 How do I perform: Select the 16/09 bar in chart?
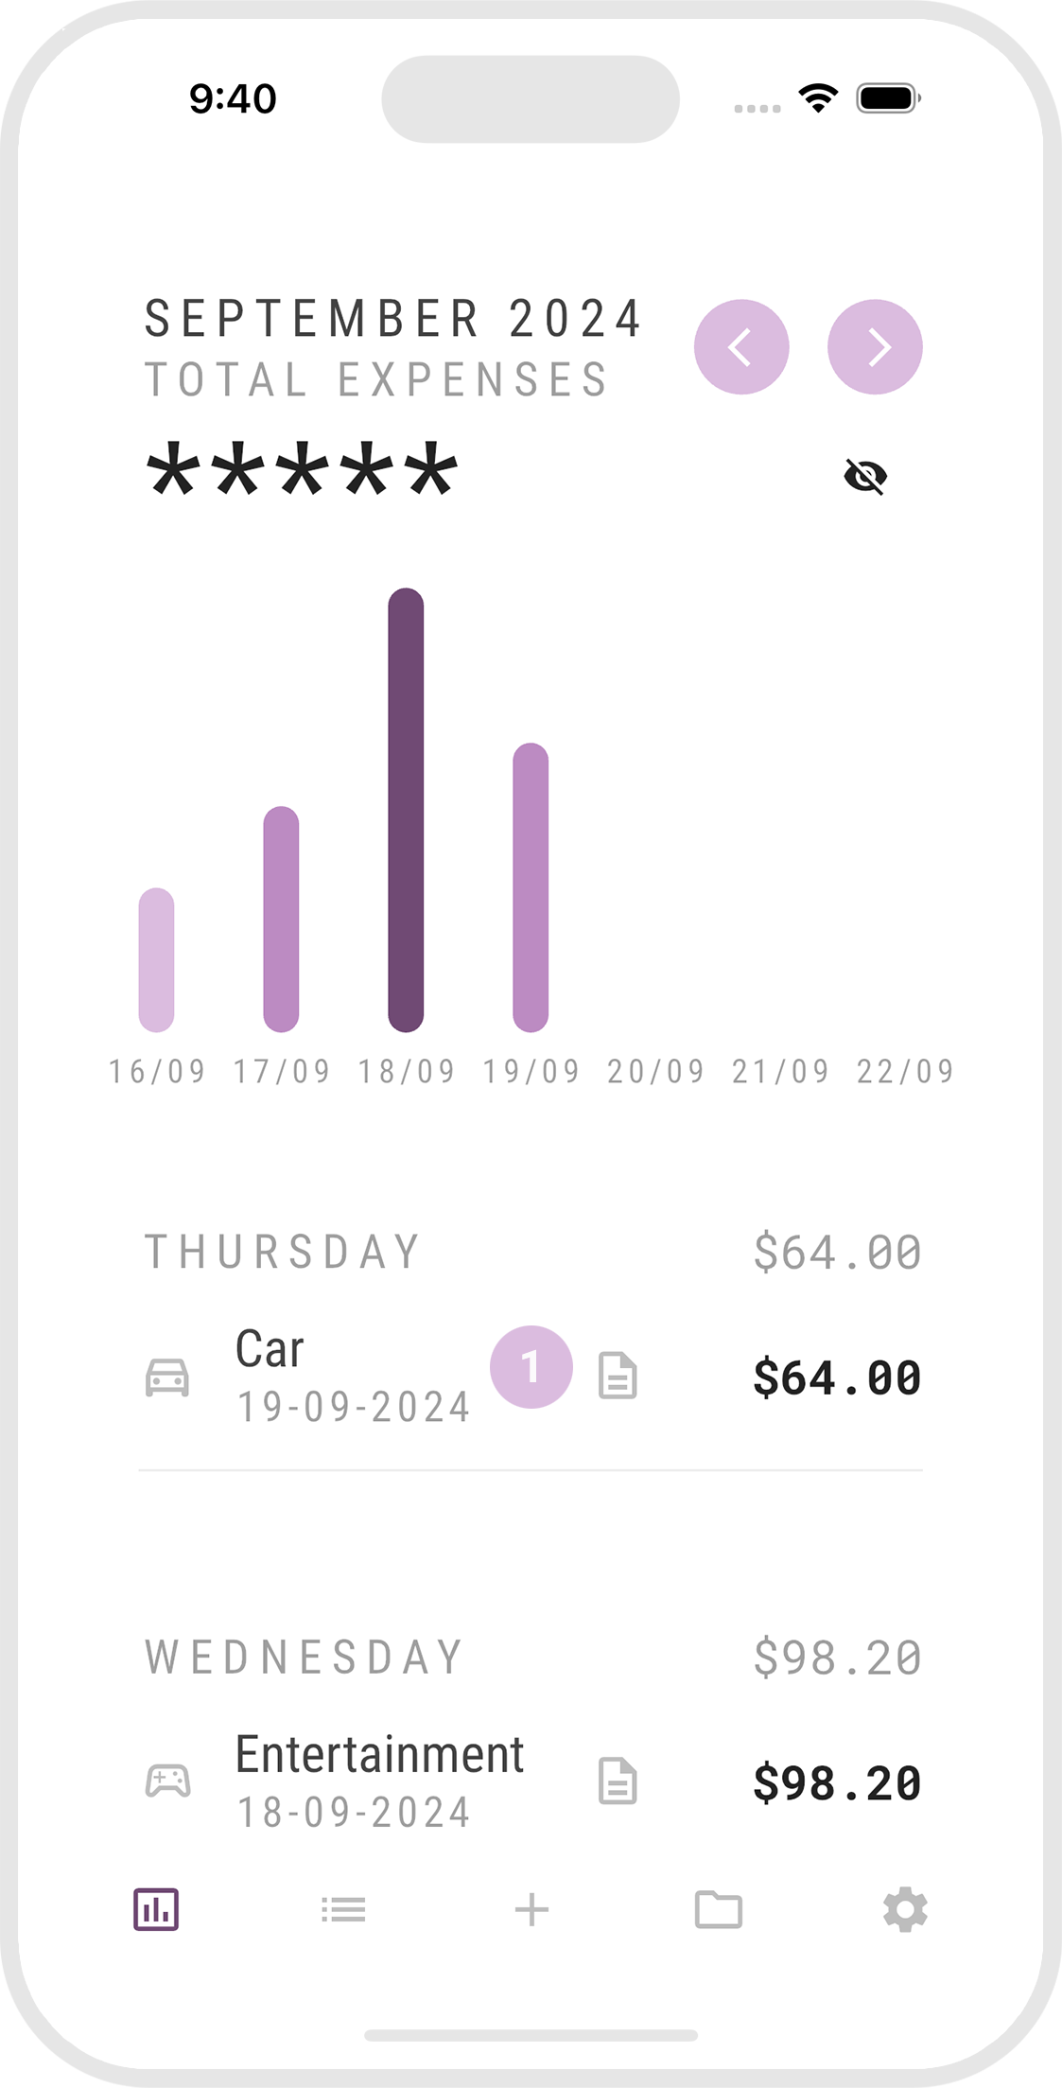tap(157, 959)
